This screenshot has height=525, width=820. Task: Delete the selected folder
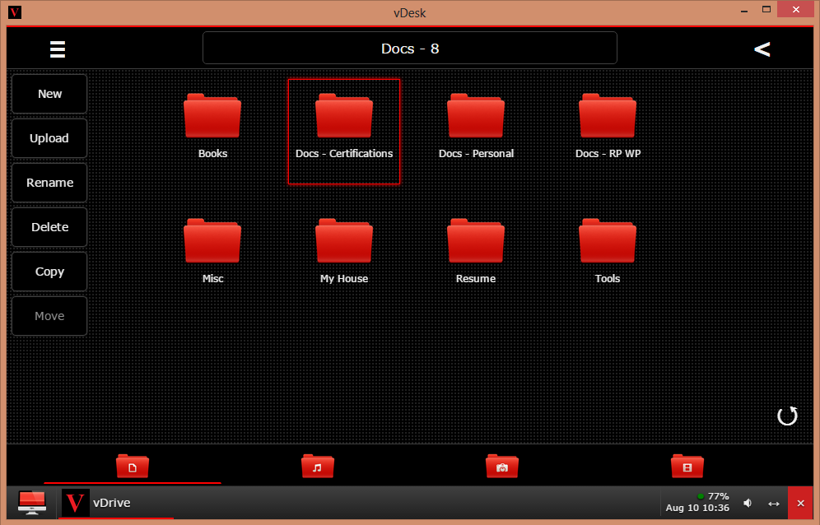(49, 226)
